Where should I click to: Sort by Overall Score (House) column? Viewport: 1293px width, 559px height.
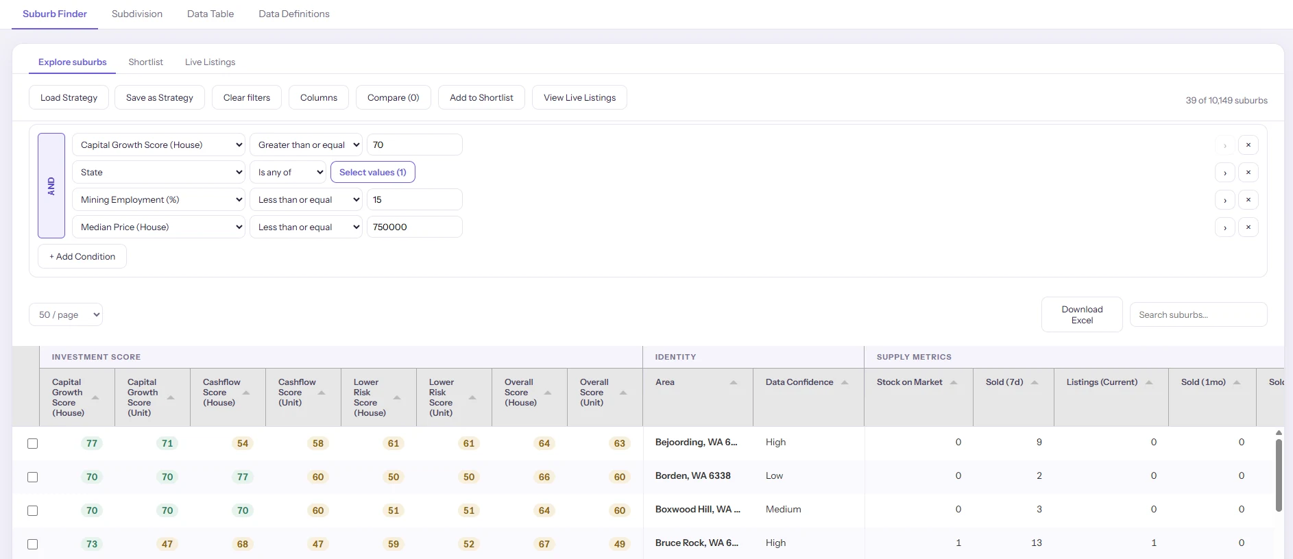[x=548, y=393]
